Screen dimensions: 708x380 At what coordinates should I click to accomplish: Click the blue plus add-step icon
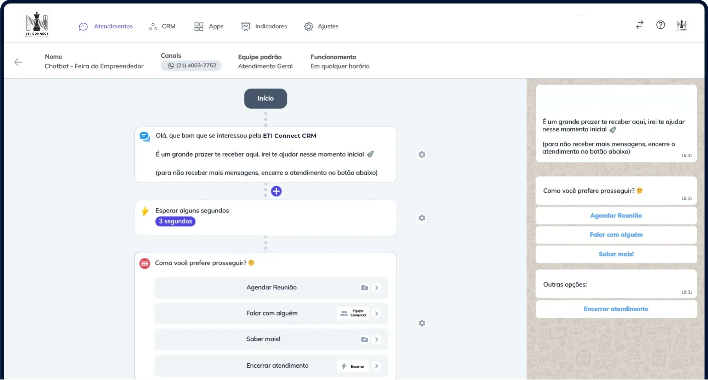(276, 191)
